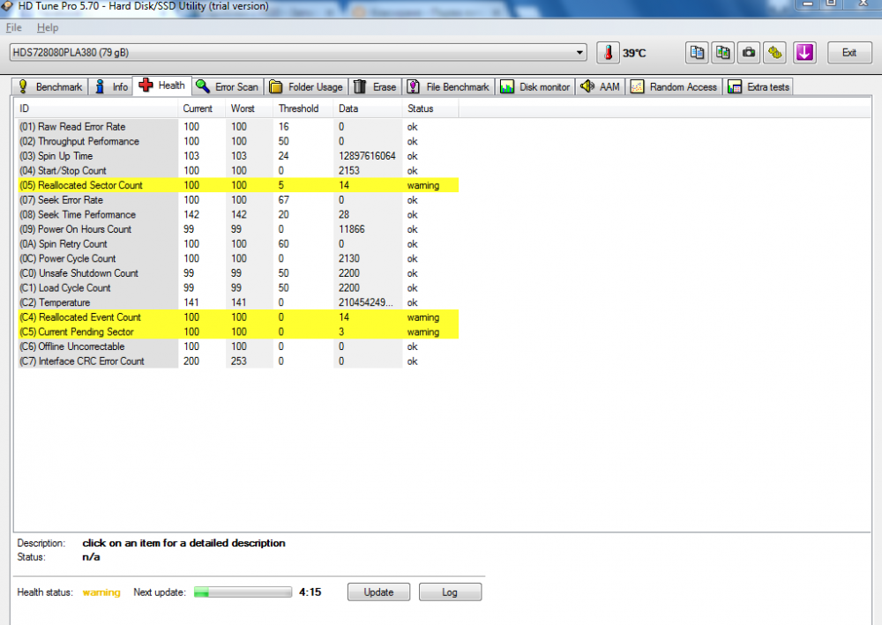Click the ID column header
Viewport: 882px width, 625px height.
pyautogui.click(x=96, y=108)
